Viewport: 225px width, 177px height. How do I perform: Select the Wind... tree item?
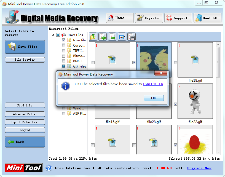pyautogui.click(x=79, y=108)
